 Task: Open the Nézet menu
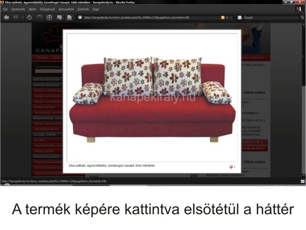pos(33,9)
